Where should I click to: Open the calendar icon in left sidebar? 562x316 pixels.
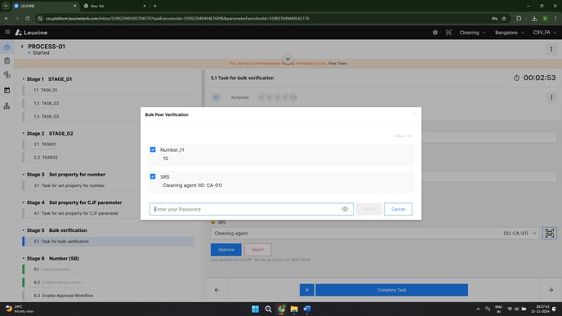pyautogui.click(x=7, y=91)
